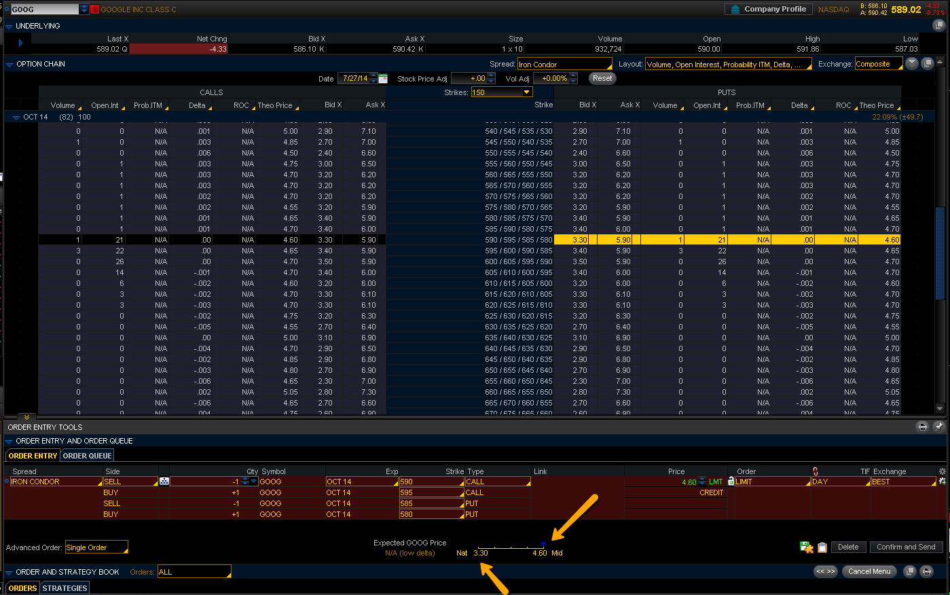Image resolution: width=950 pixels, height=595 pixels.
Task: Click the save order icon beside Delete
Action: pyautogui.click(x=807, y=547)
